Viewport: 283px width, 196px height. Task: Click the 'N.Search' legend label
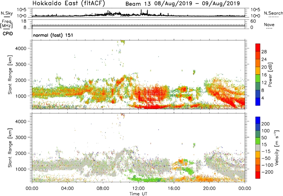click(x=273, y=13)
